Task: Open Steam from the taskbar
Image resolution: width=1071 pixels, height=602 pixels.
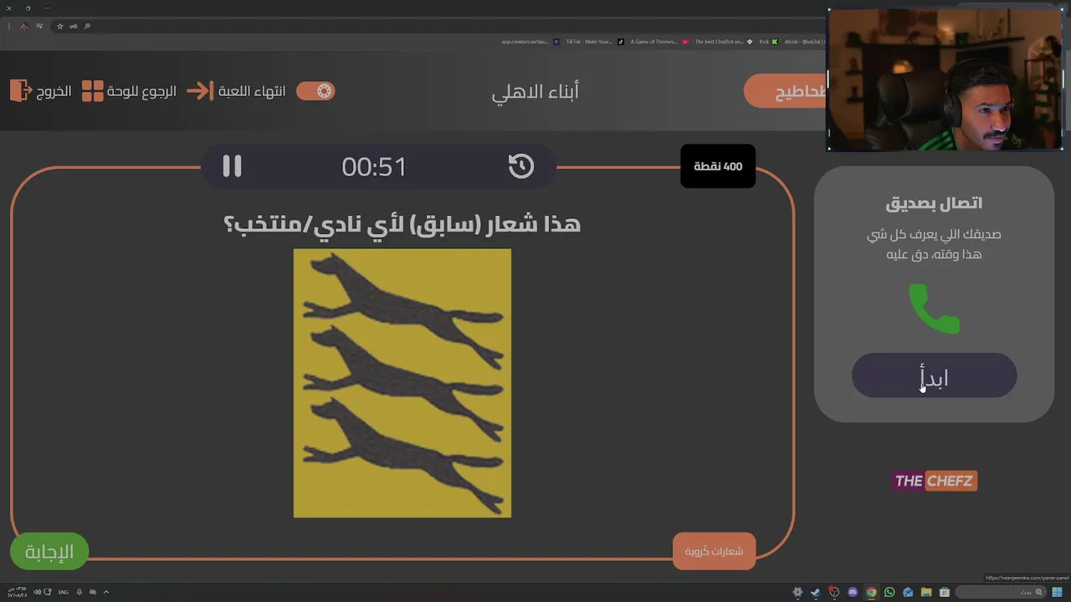Action: click(816, 592)
